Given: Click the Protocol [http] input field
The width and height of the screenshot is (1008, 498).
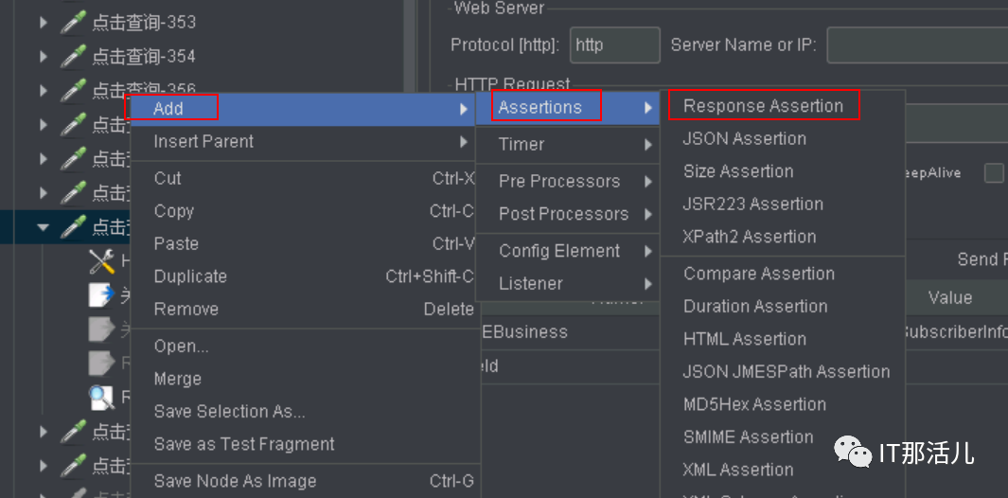Looking at the screenshot, I should tap(615, 45).
